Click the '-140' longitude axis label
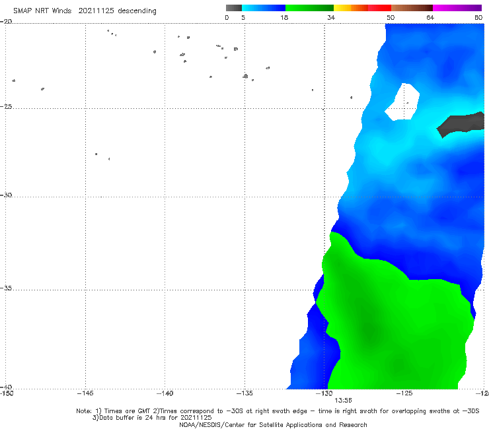The width and height of the screenshot is (489, 429). click(165, 393)
